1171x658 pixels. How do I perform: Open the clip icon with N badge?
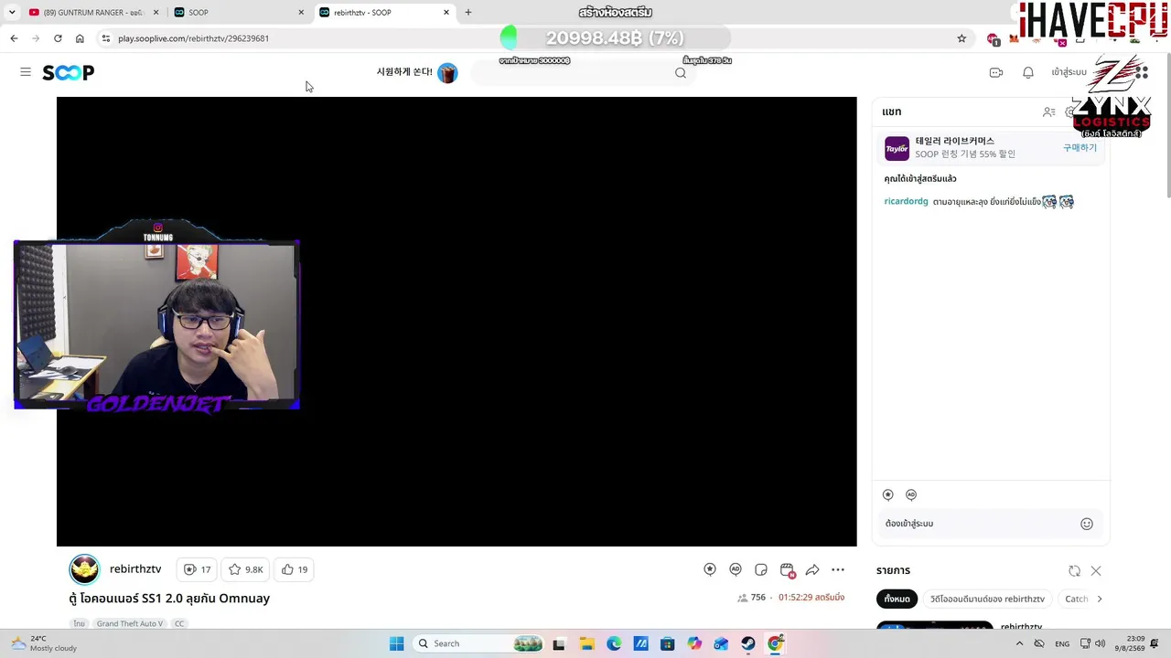pos(787,570)
